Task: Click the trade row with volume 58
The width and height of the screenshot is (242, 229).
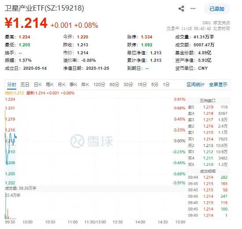Action: [x=208, y=190]
